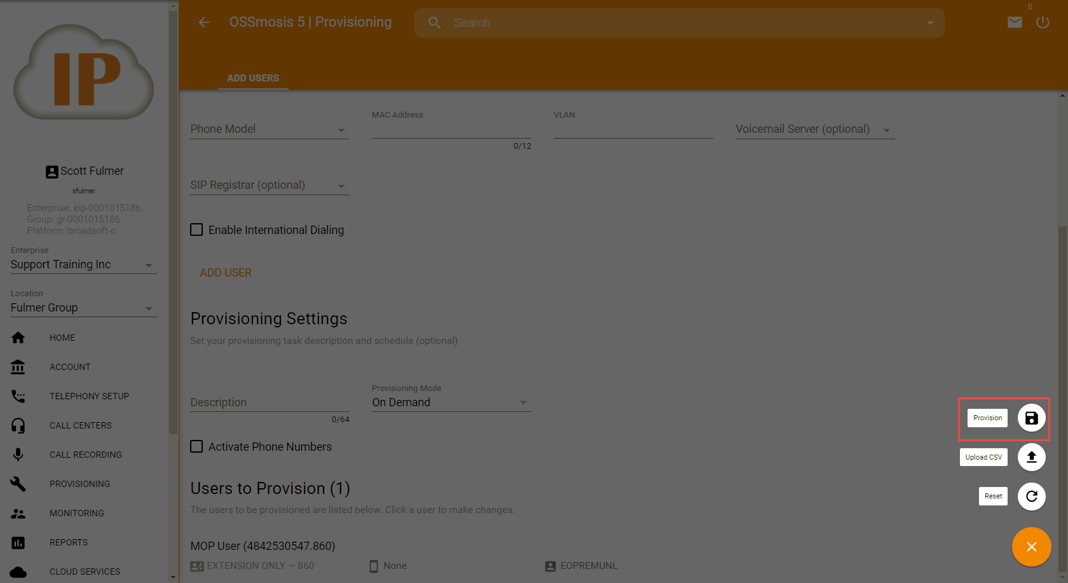
Task: Enable International Dialing checkbox
Action: [x=197, y=230]
